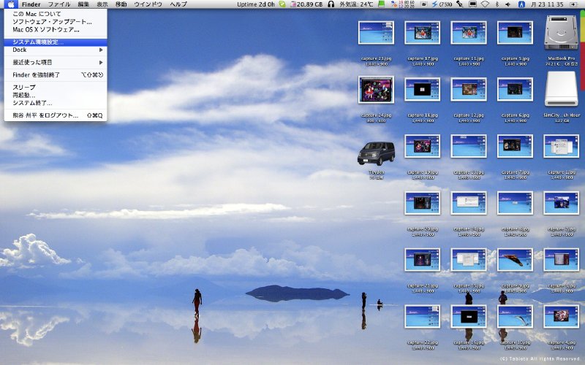Click the green book icon in menu bar
This screenshot has width=585, height=365.
pos(381,4)
